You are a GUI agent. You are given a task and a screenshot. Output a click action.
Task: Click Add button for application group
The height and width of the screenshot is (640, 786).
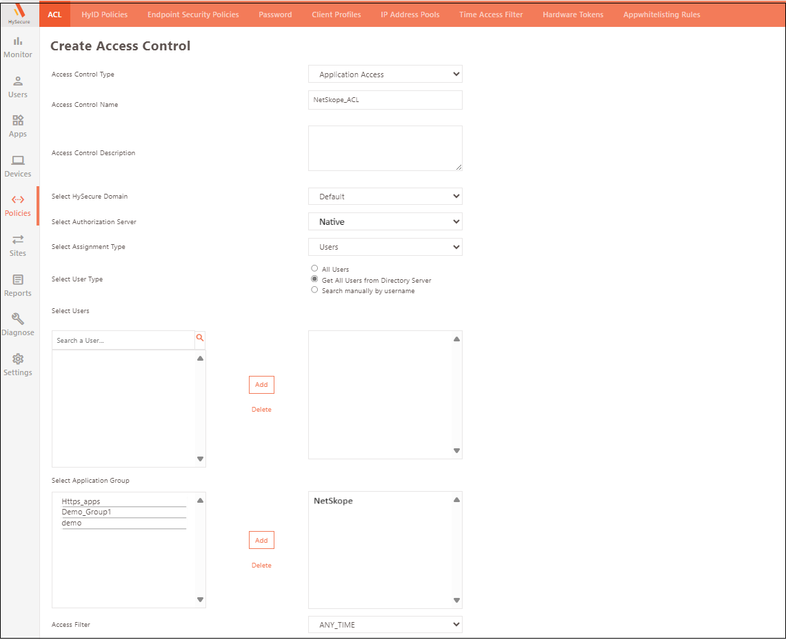[261, 540]
